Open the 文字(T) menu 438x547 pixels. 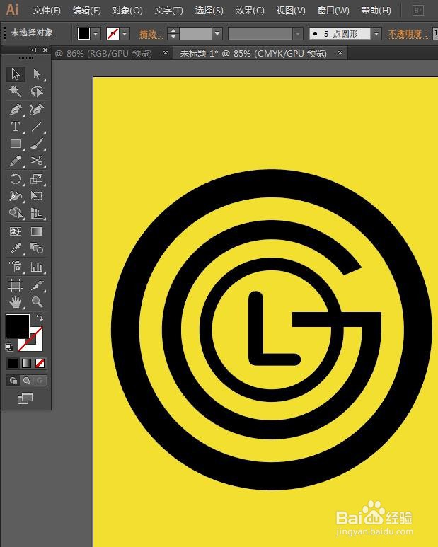click(168, 11)
